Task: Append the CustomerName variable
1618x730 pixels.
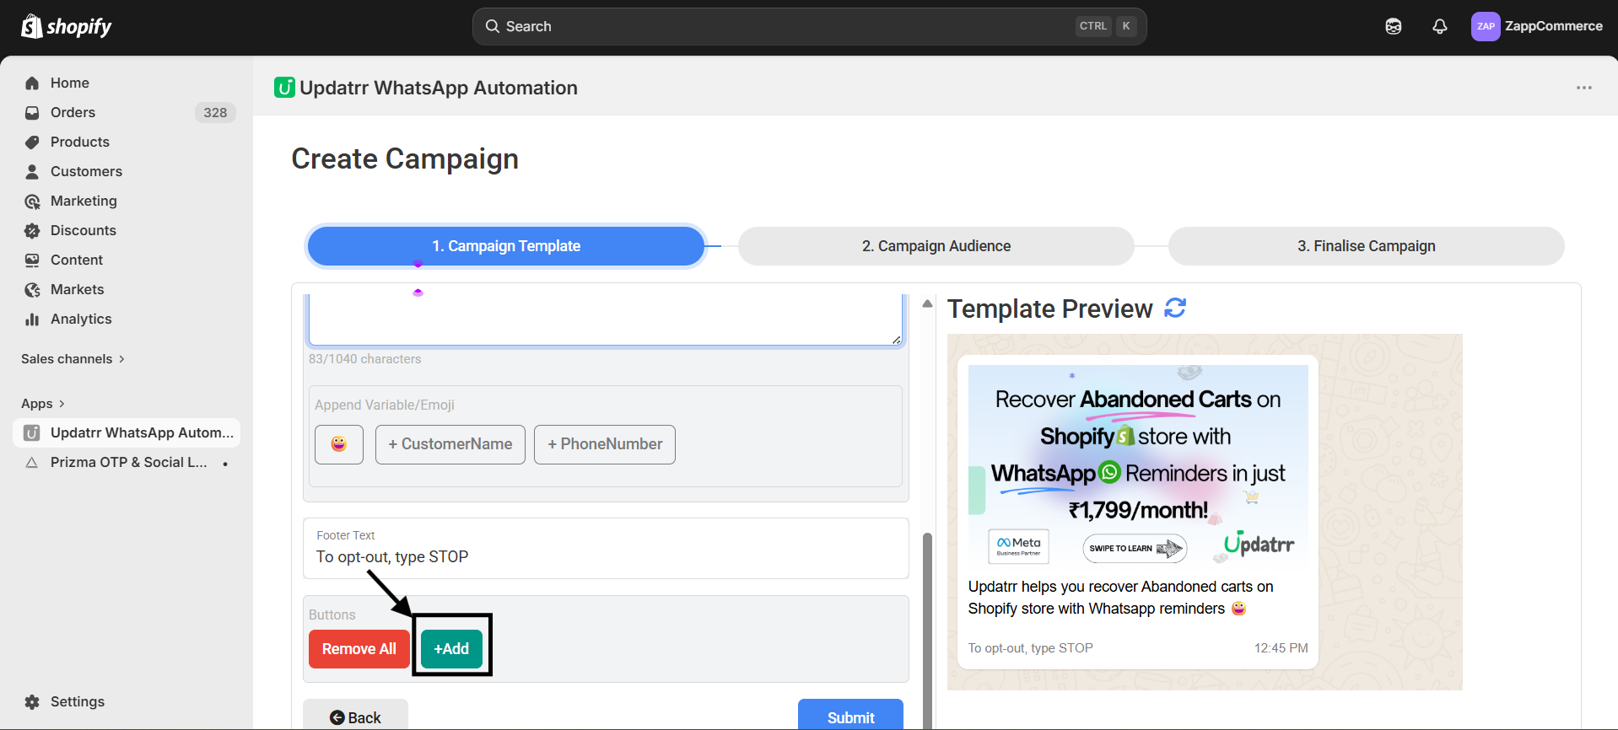Action: (x=450, y=444)
